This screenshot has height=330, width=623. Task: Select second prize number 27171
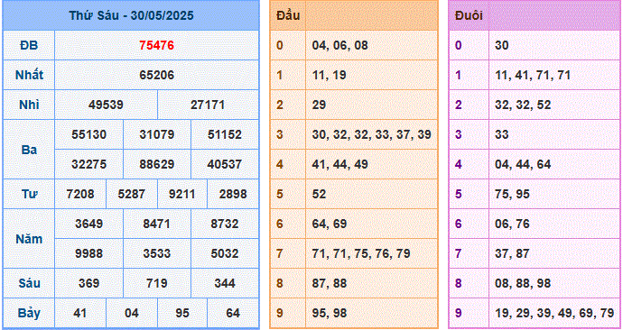click(x=208, y=105)
